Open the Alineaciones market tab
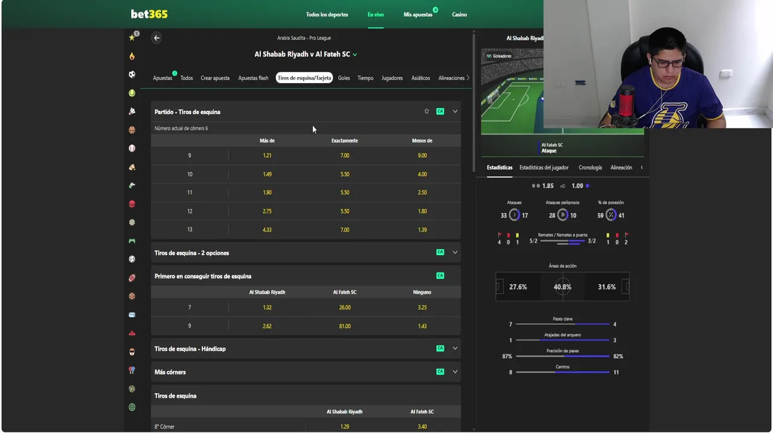773x434 pixels. (451, 78)
